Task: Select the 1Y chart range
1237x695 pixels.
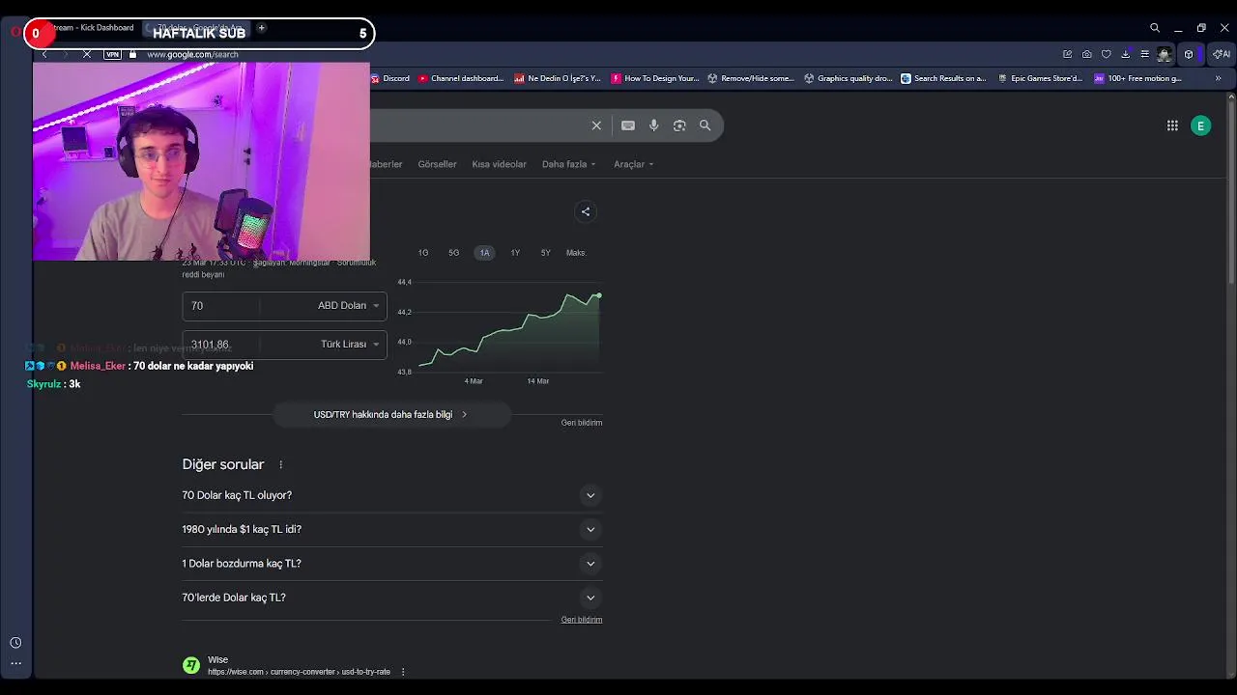Action: click(x=515, y=253)
